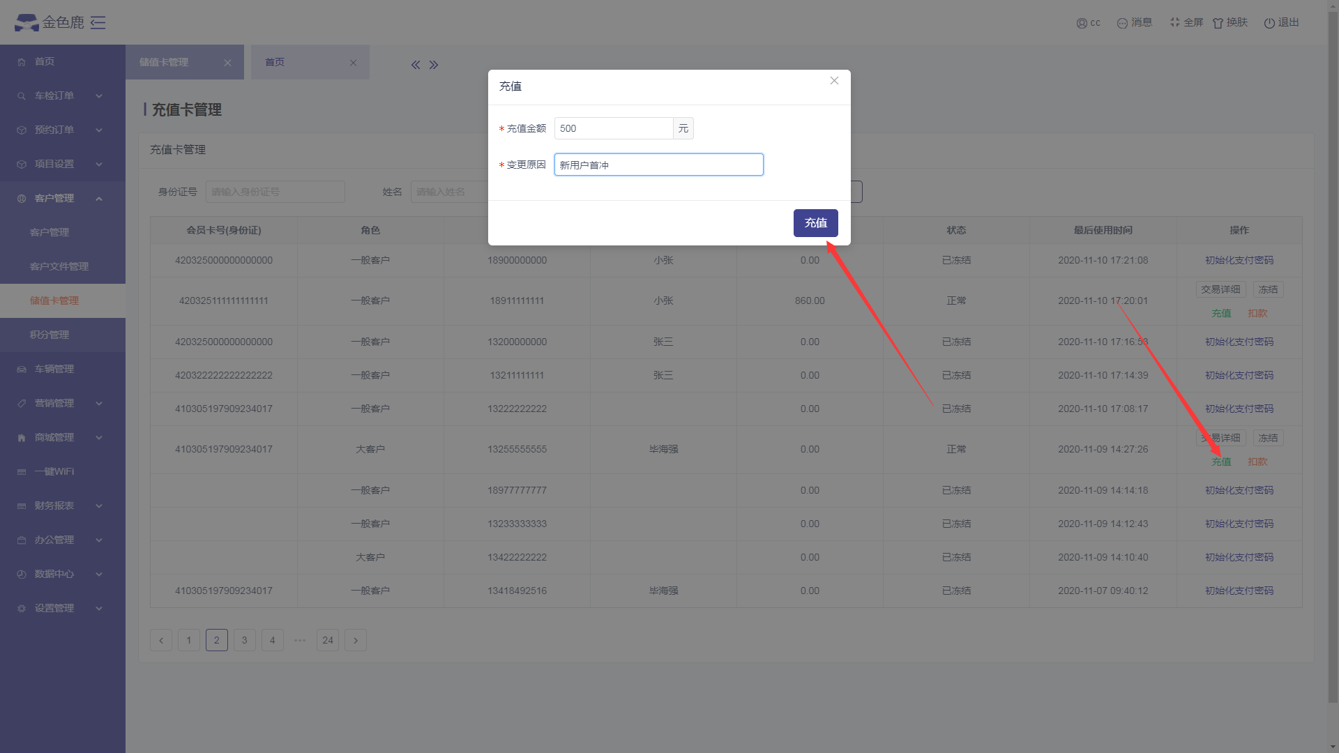Close the 充值 dialog
Image resolution: width=1339 pixels, height=753 pixels.
834,81
